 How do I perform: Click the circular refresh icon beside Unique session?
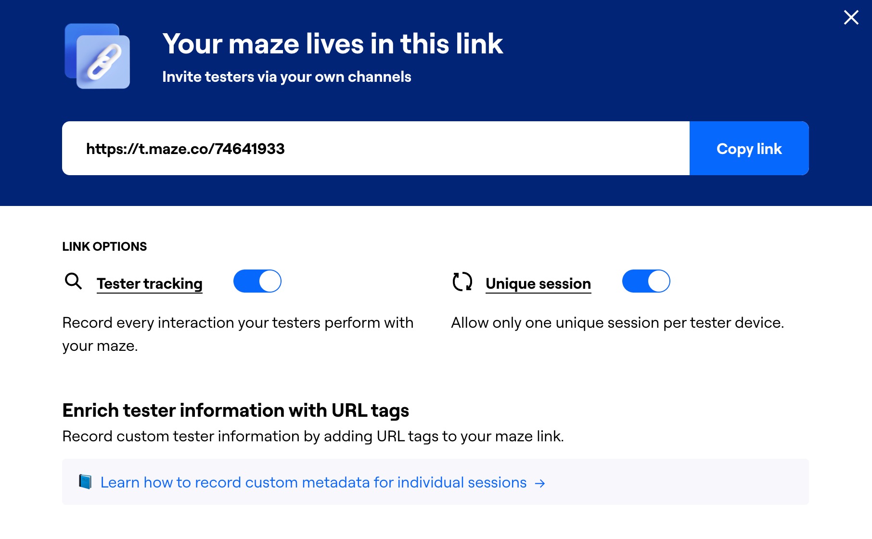(x=462, y=281)
